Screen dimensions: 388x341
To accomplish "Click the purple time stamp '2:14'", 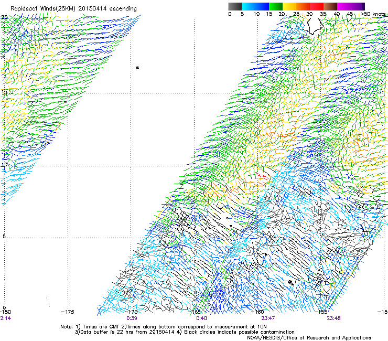I will (x=5, y=318).
